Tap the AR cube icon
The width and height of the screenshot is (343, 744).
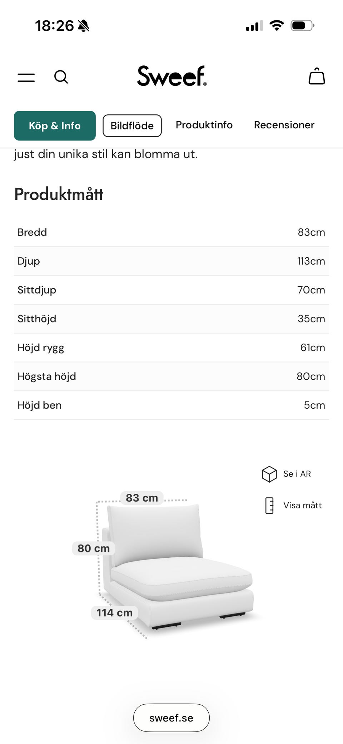[269, 474]
